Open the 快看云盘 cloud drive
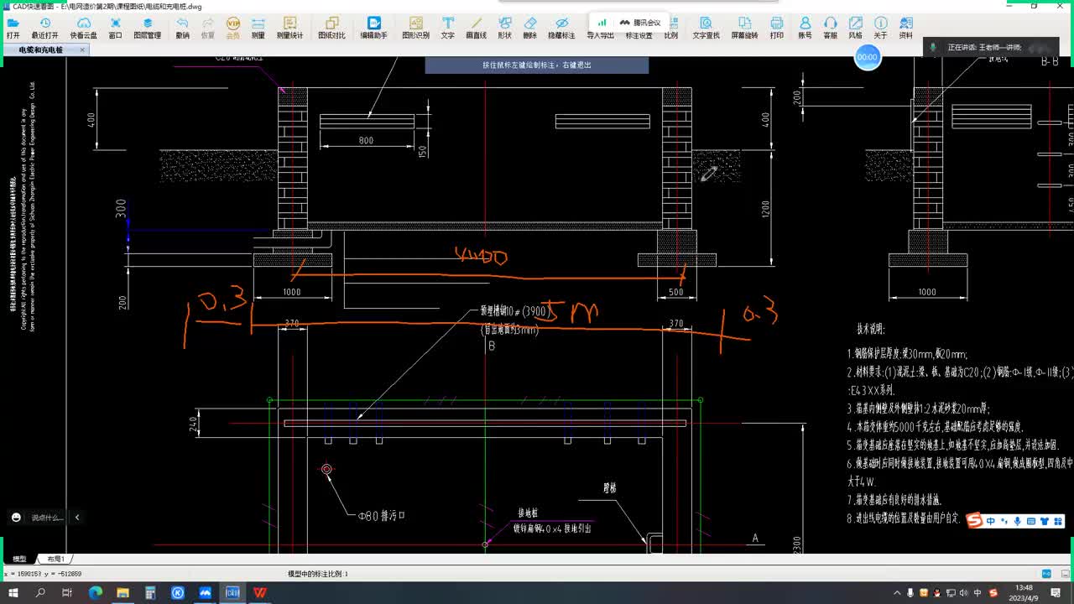1074x604 pixels. (84, 29)
